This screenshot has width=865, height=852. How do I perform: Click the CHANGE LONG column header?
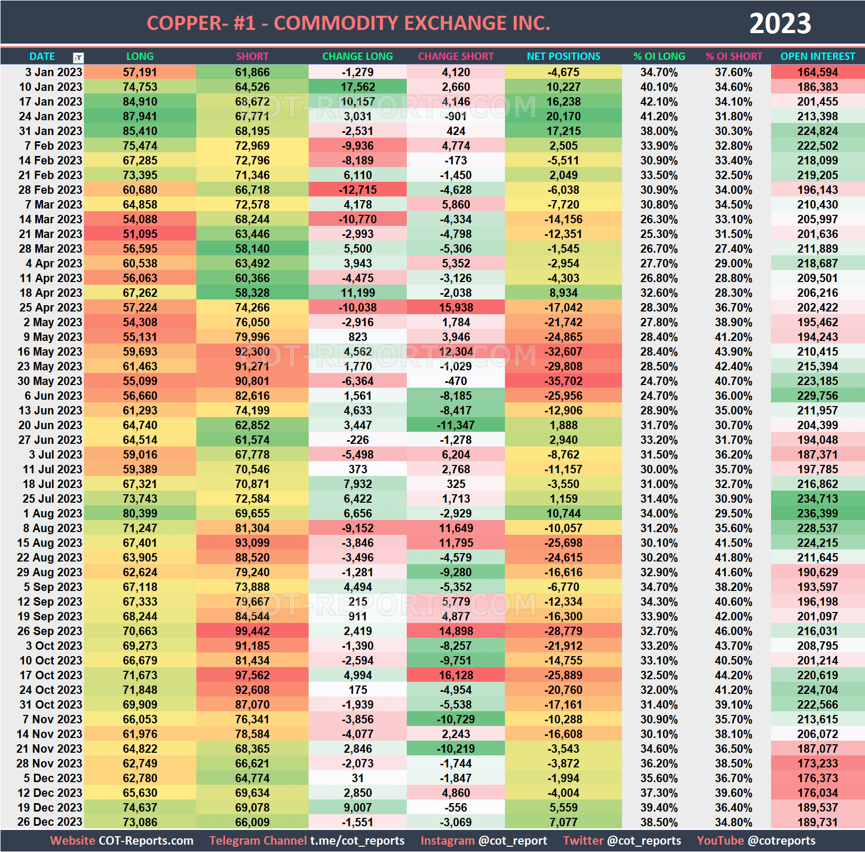tap(357, 56)
